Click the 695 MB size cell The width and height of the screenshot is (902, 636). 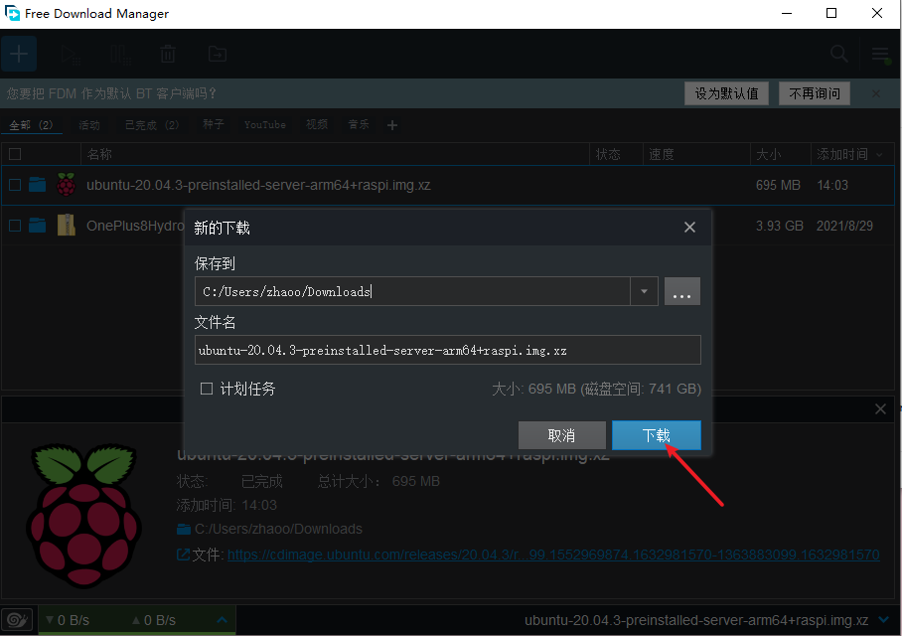coord(778,185)
